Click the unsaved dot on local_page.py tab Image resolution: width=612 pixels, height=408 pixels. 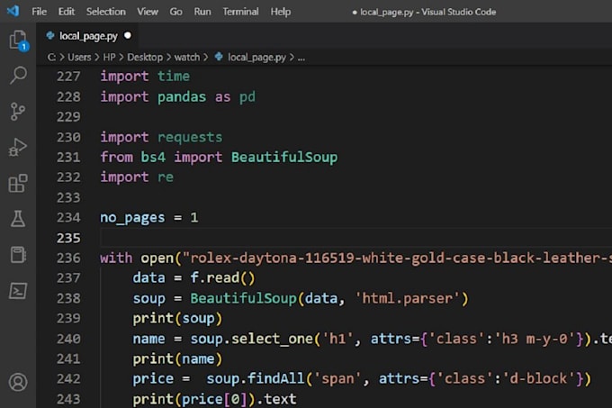point(128,36)
